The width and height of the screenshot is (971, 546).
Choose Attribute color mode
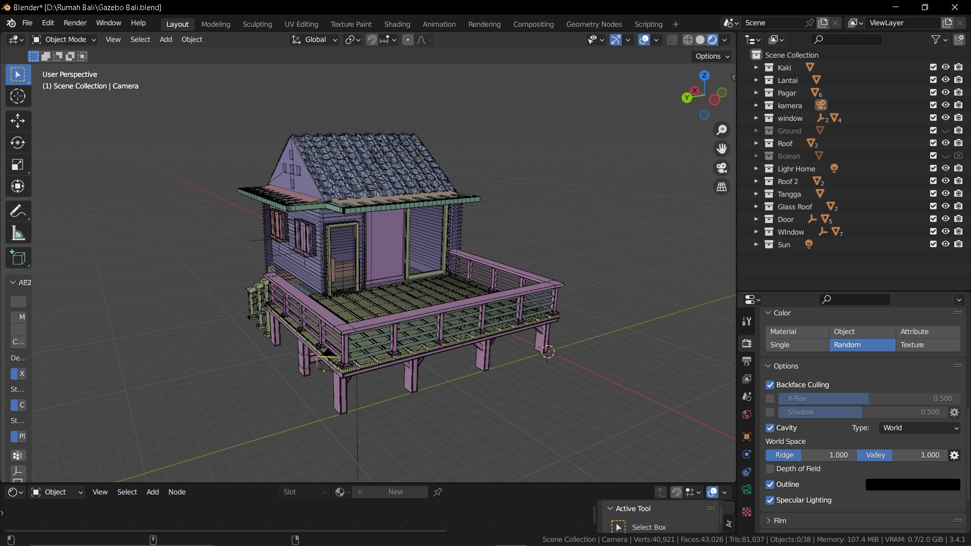click(x=928, y=332)
